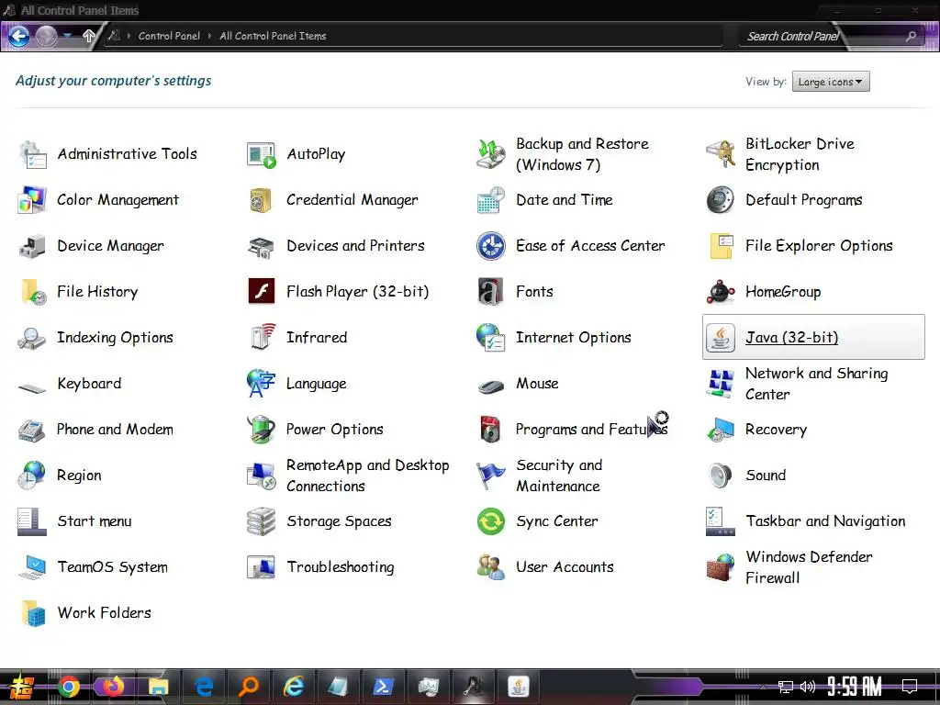Open Microsoft Edge from taskbar

point(204,687)
